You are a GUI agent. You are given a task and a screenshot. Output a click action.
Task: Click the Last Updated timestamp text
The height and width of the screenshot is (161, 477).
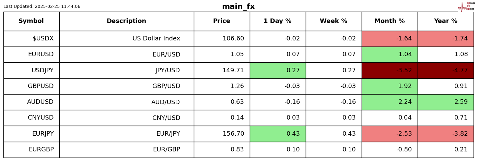pyautogui.click(x=42, y=7)
